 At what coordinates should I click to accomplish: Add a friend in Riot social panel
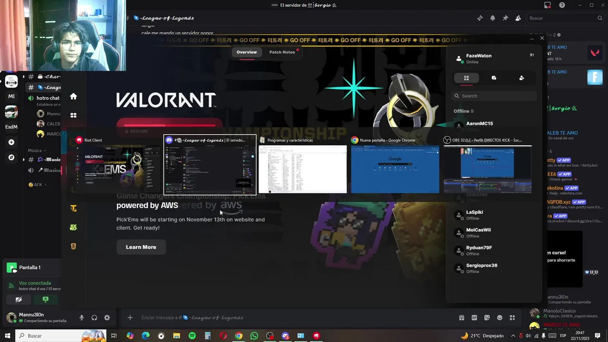click(x=522, y=78)
